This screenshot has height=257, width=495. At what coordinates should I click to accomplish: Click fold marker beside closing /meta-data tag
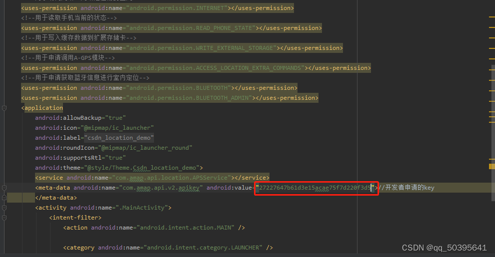[4, 198]
